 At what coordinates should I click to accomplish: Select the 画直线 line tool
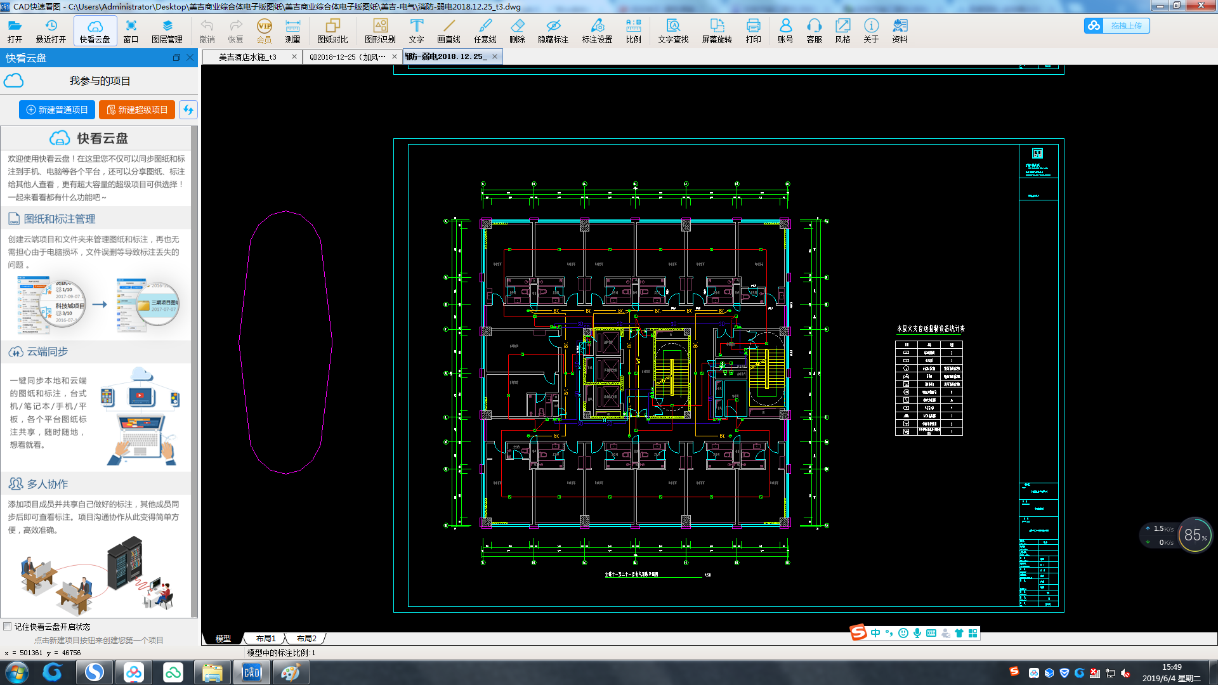(449, 30)
